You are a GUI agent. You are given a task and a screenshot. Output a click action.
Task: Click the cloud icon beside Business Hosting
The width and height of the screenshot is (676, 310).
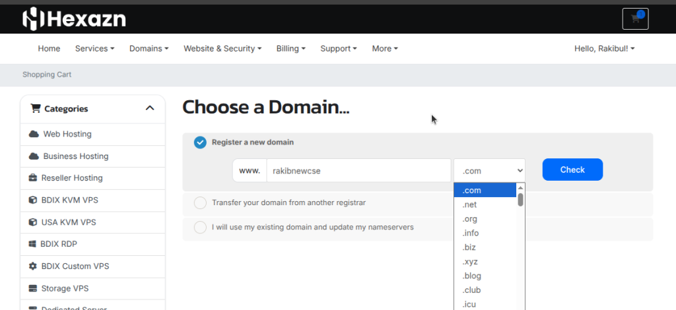tap(34, 156)
